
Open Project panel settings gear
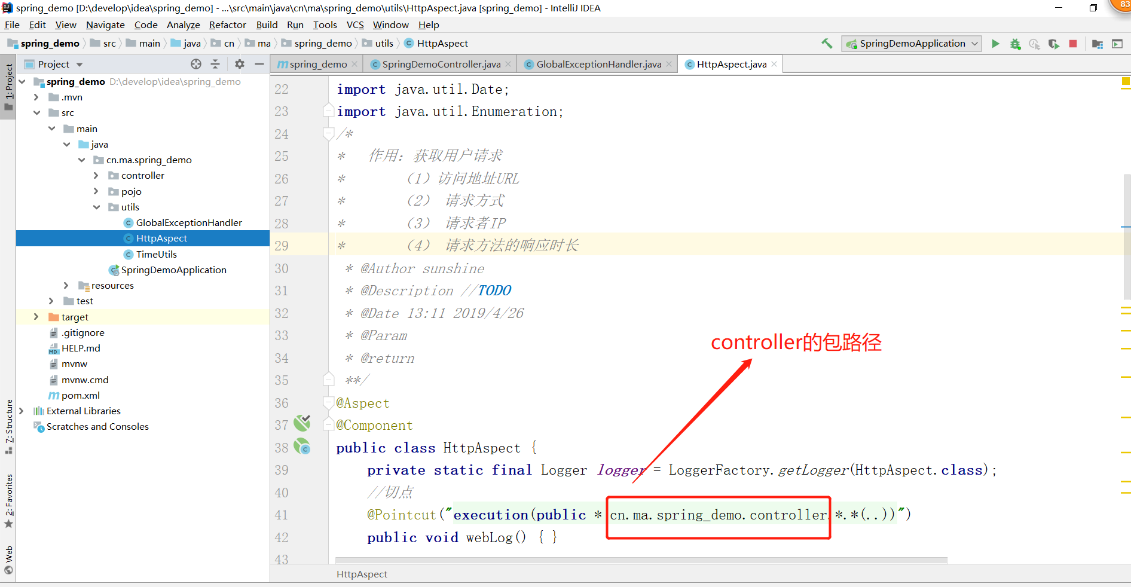[240, 64]
